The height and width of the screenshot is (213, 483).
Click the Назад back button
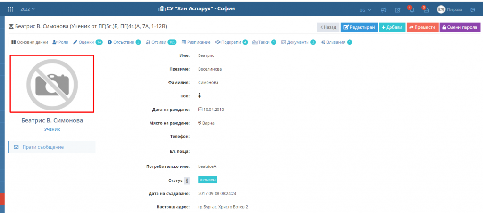pos(328,27)
